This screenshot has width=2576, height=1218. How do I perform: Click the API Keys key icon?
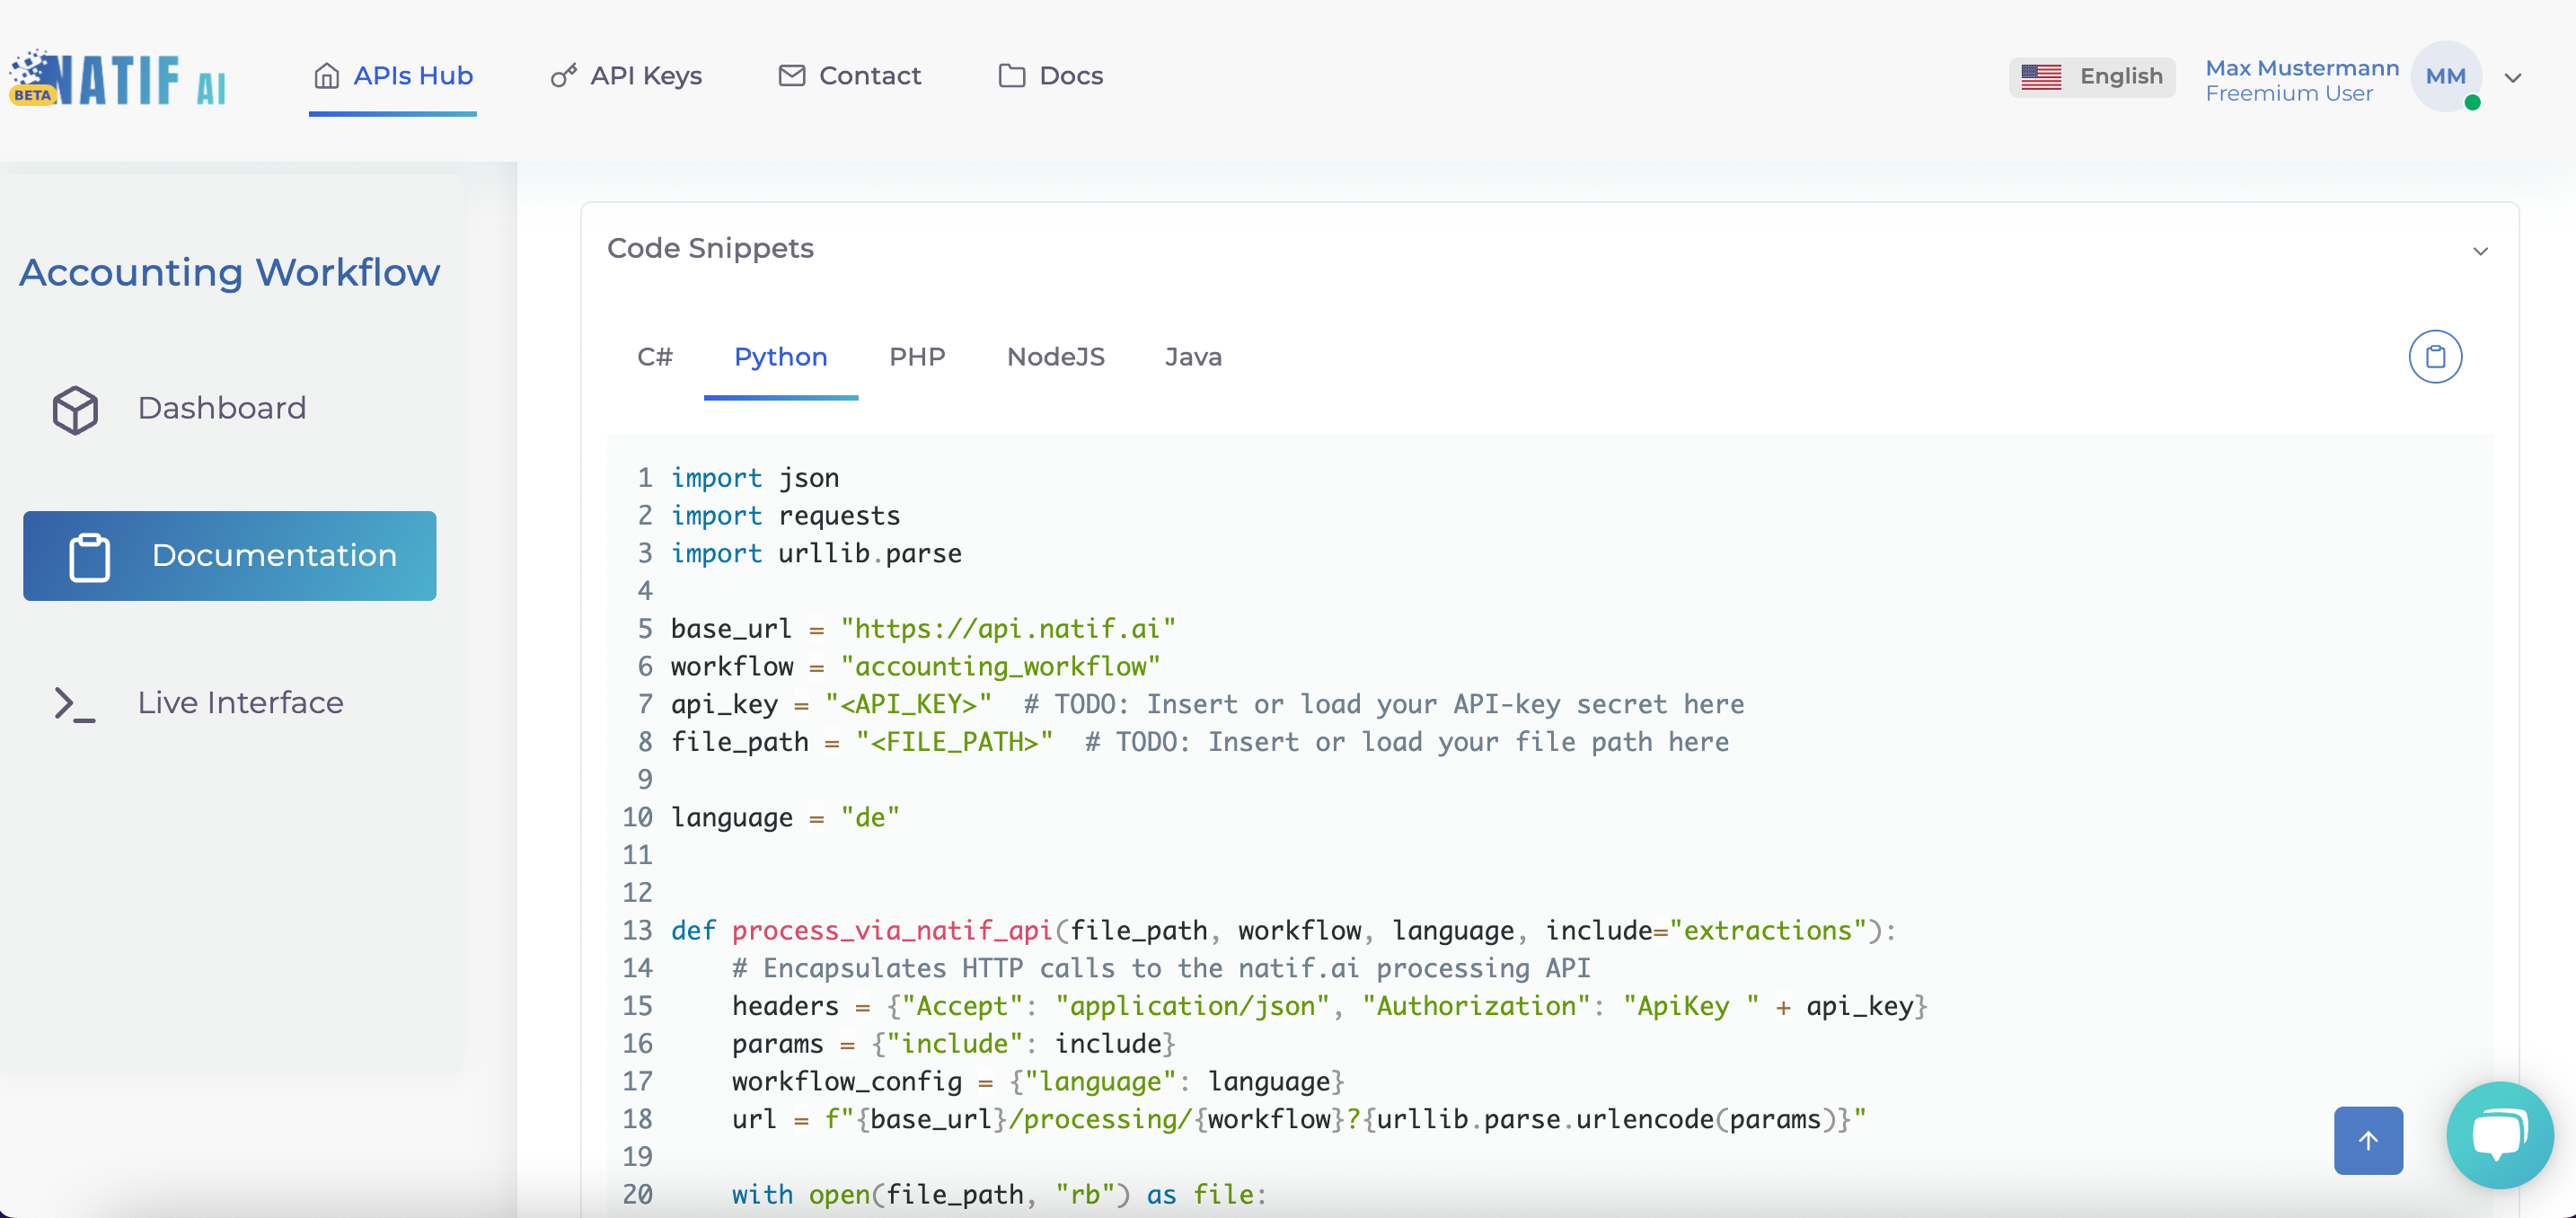point(563,76)
